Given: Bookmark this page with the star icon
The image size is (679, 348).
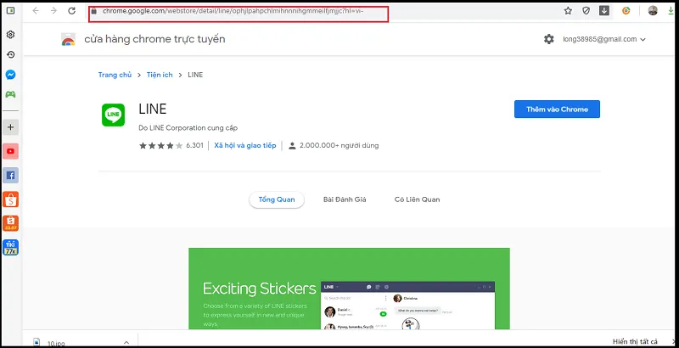Looking at the screenshot, I should click(x=568, y=11).
